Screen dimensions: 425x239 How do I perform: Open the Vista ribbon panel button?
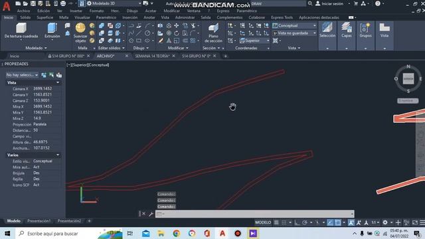click(384, 31)
